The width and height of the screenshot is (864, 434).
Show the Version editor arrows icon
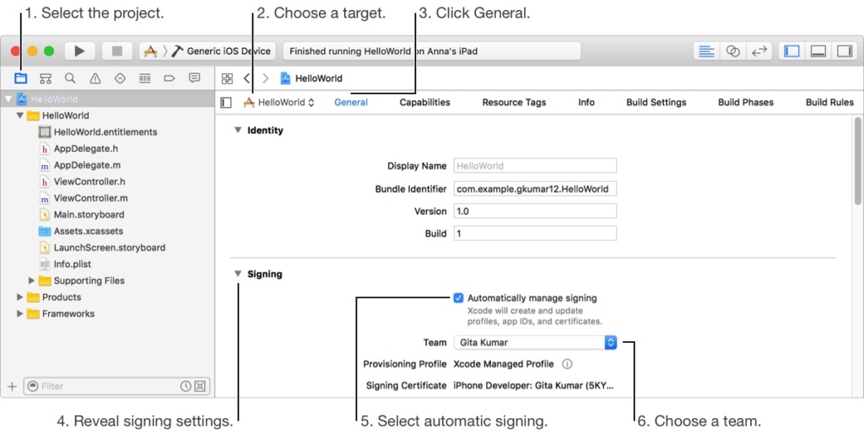click(759, 51)
